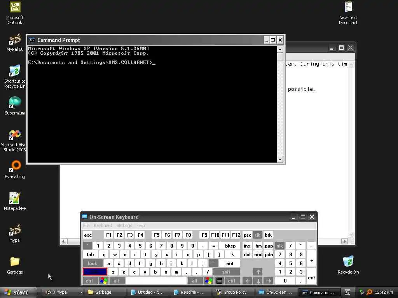
Task: Open File menu in On-Screen Keyboard
Action: click(86, 225)
